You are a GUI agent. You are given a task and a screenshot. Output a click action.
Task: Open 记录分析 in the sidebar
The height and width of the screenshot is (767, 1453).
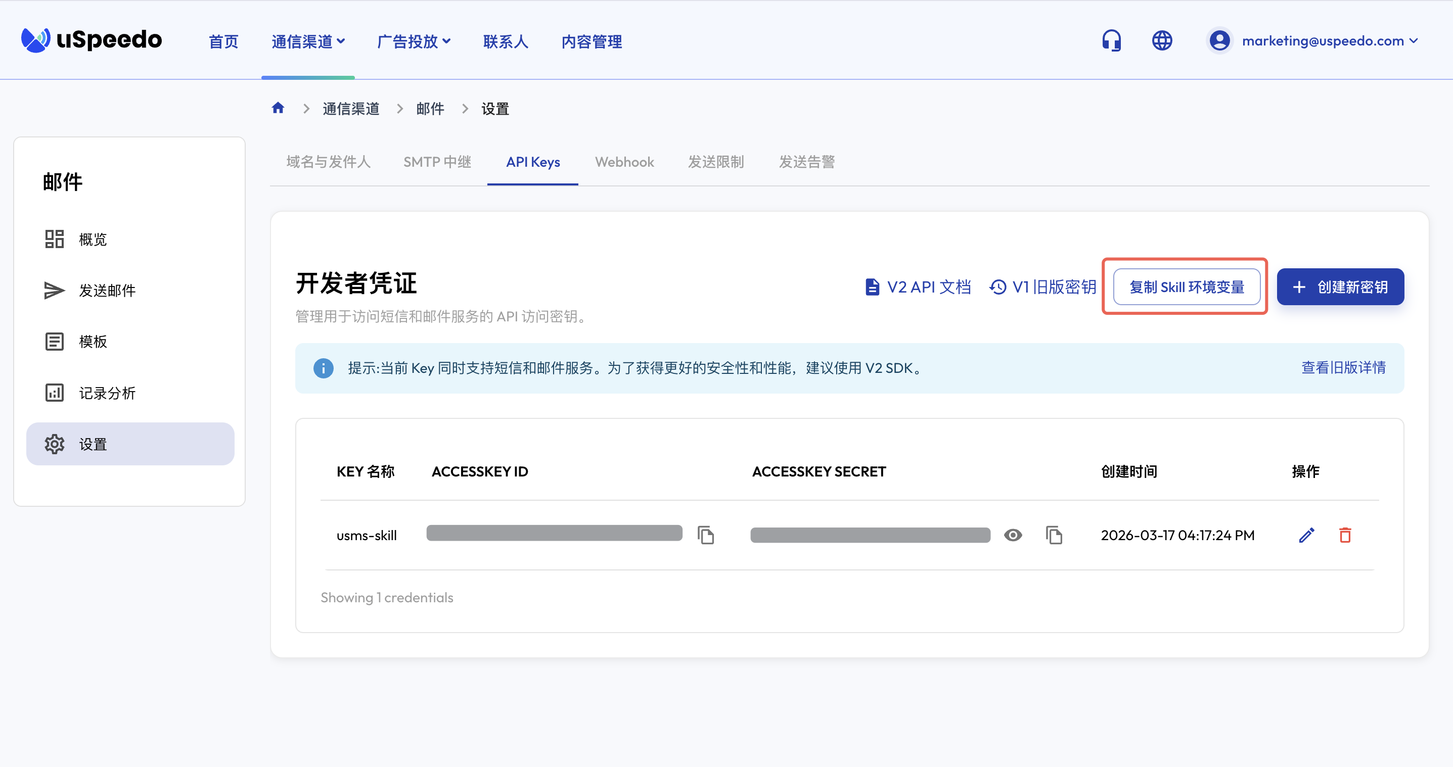pyautogui.click(x=107, y=393)
